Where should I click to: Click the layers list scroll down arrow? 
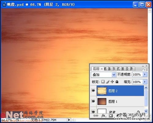click(x=146, y=111)
